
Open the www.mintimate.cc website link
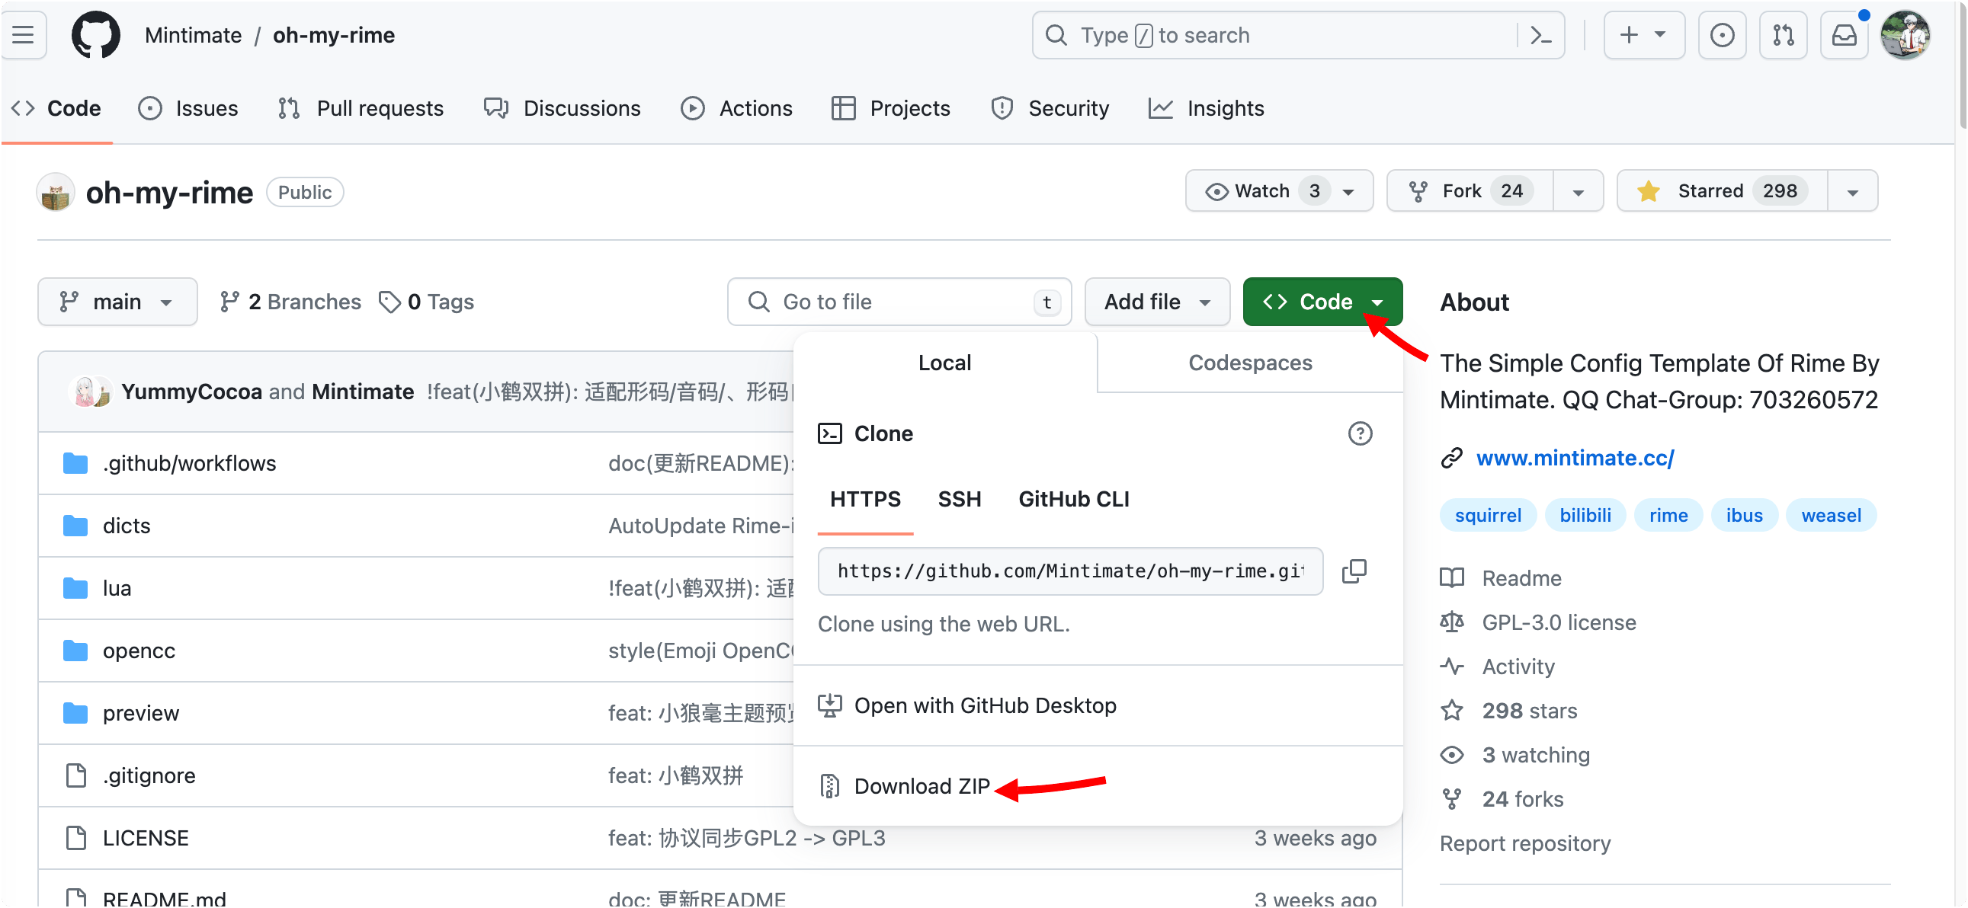coord(1575,459)
